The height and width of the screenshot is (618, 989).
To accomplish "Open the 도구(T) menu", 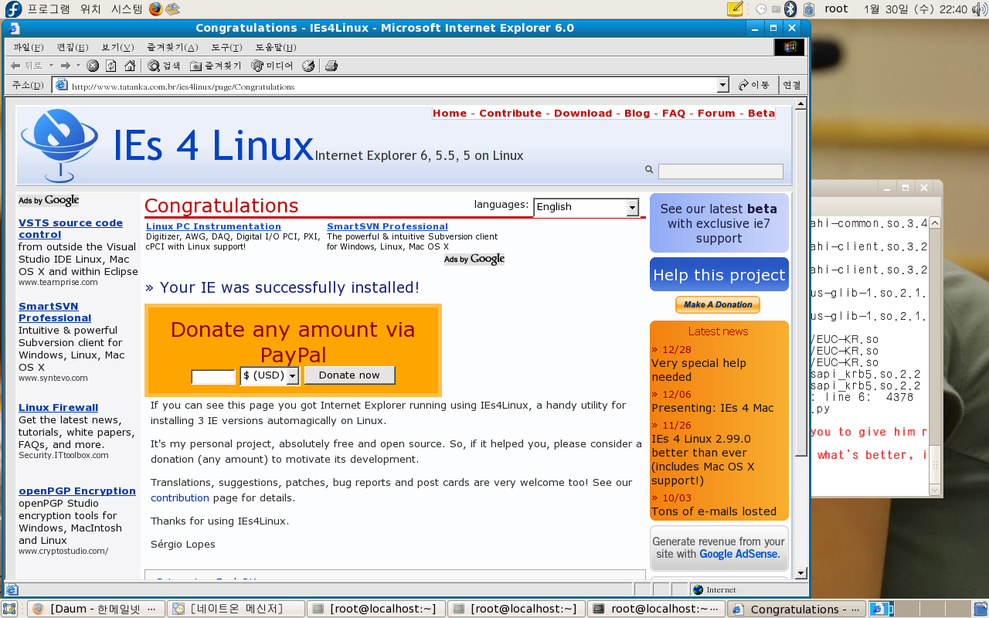I will 227,47.
